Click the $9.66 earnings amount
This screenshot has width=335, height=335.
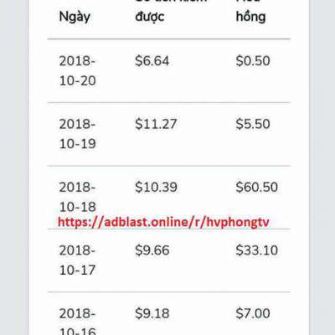click(x=152, y=250)
